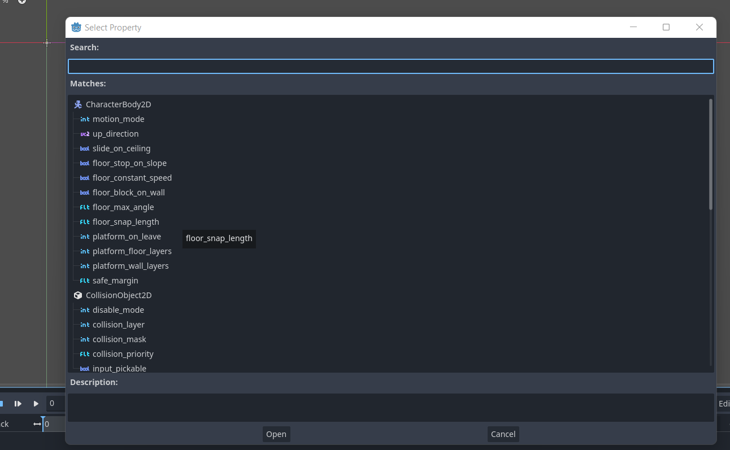Select the safe_margin property
The height and width of the screenshot is (450, 730).
coord(116,280)
